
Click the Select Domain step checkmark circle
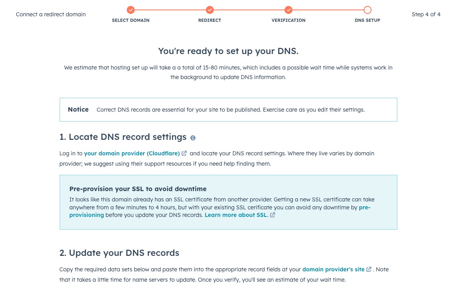click(x=131, y=10)
